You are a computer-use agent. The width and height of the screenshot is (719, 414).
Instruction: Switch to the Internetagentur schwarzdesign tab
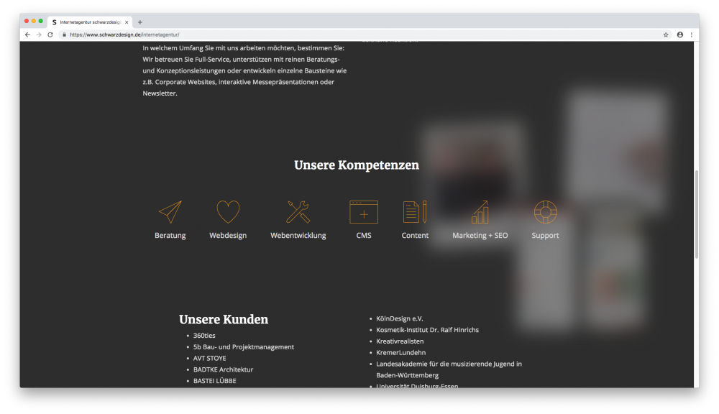[x=90, y=22]
